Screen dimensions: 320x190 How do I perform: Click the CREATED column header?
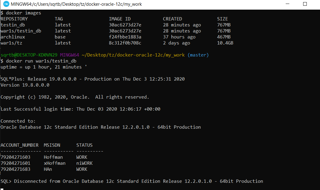click(x=172, y=19)
